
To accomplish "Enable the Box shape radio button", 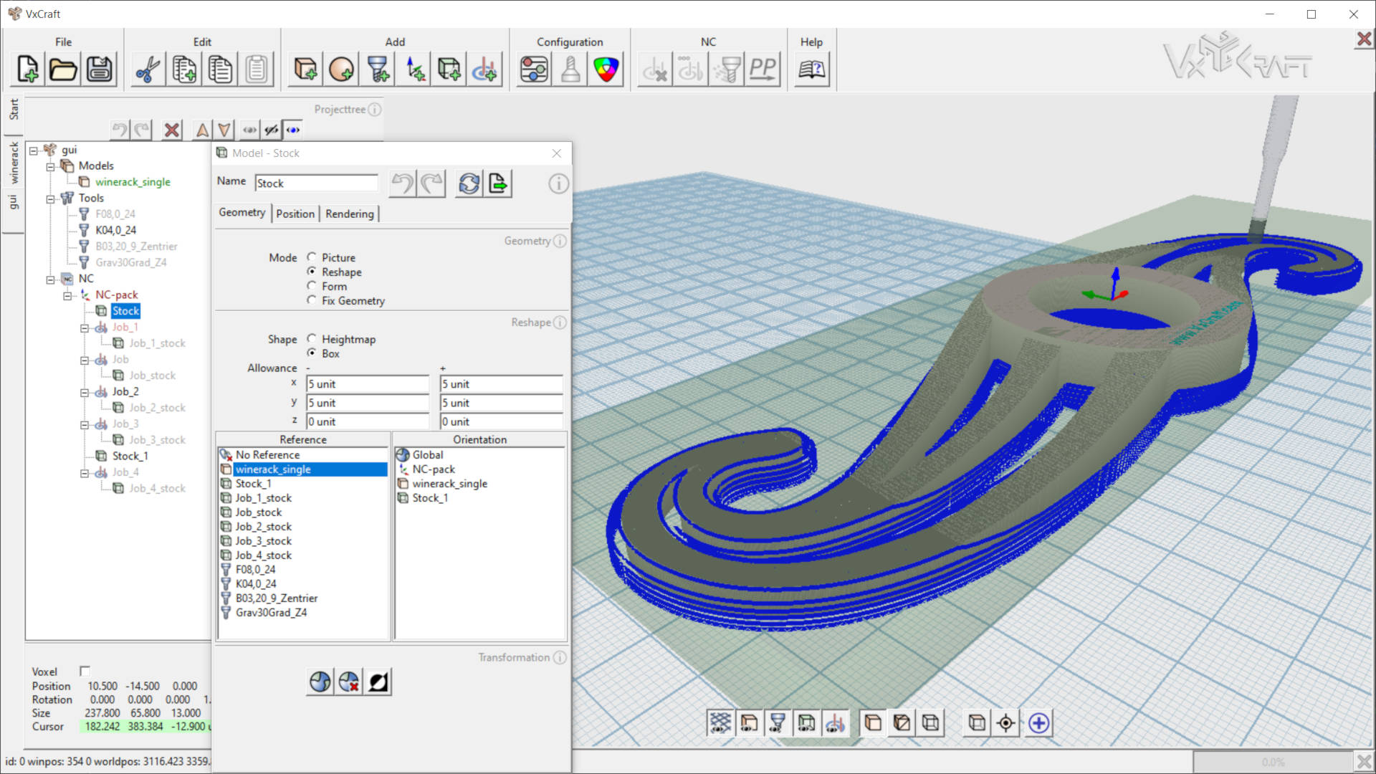I will (x=312, y=353).
